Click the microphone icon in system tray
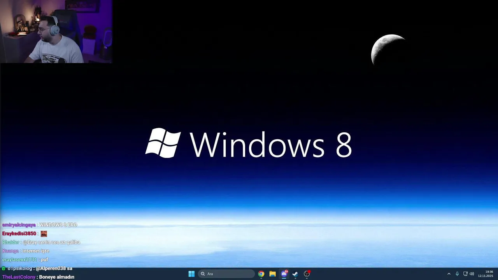The image size is (498, 280). coord(457,274)
